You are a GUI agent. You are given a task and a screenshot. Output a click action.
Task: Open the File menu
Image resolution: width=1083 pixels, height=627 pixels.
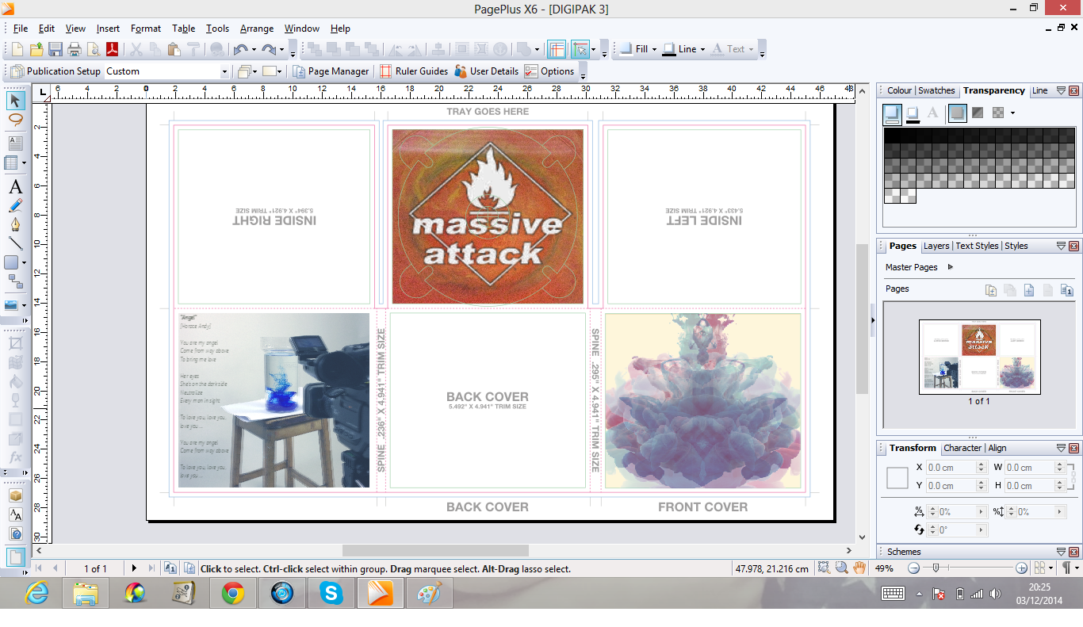(x=21, y=29)
